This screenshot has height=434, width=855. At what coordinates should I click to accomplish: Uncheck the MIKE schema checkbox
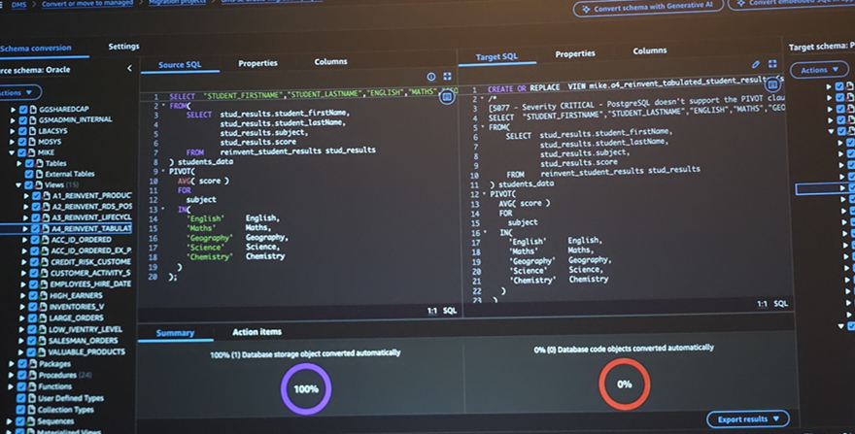(x=22, y=152)
